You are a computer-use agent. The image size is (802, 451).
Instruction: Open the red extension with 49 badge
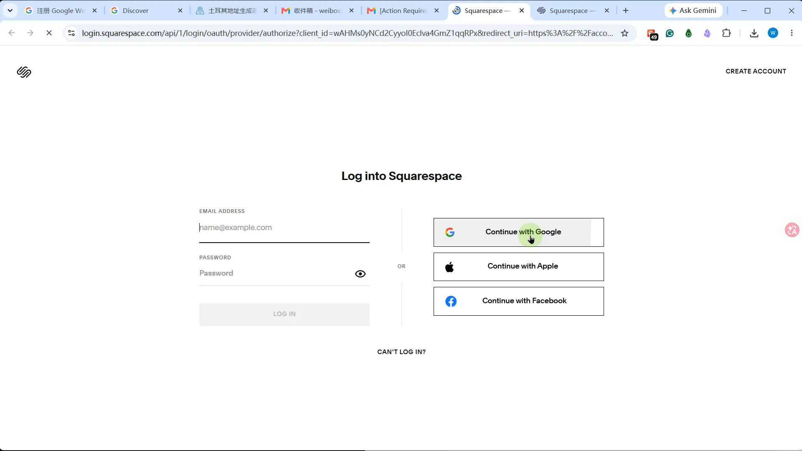652,34
